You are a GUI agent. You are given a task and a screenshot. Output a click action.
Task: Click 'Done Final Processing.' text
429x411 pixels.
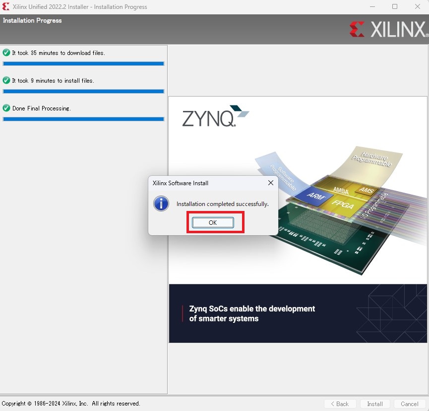[42, 108]
